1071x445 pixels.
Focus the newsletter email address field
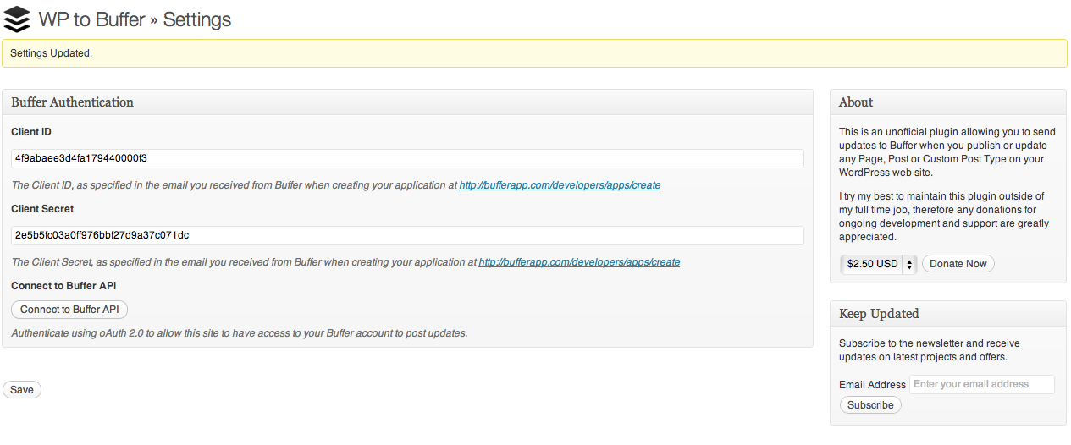(x=981, y=384)
